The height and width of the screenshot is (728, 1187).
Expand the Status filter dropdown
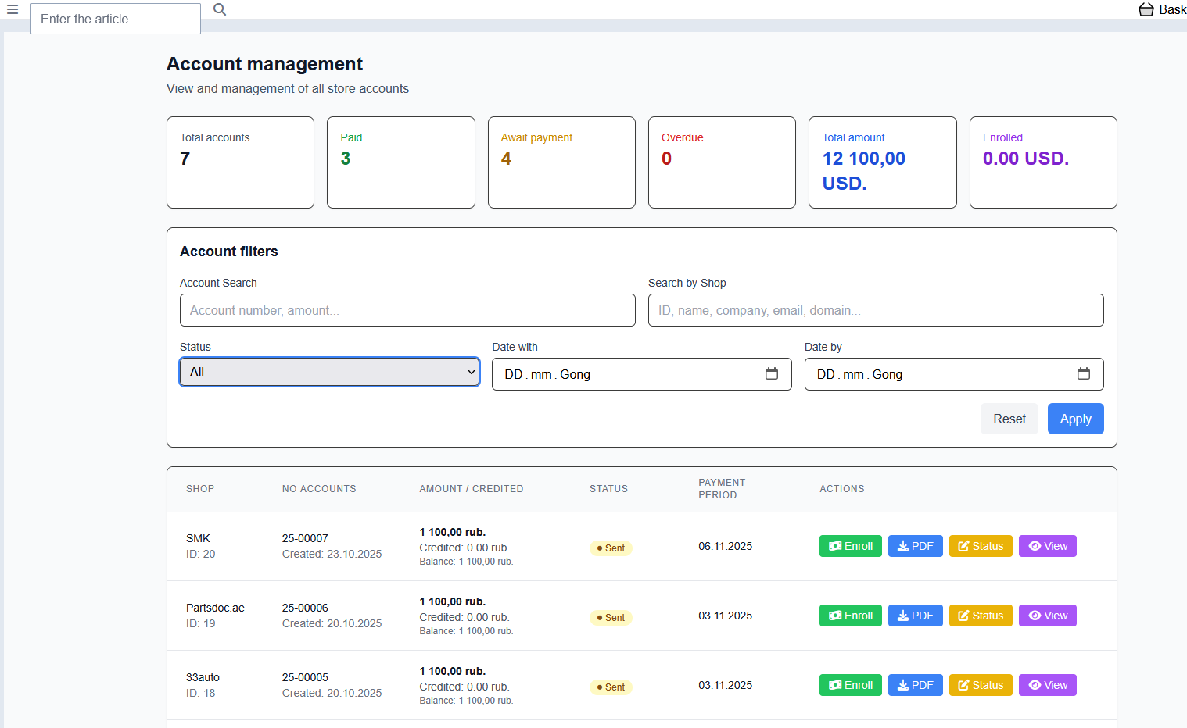[329, 372]
